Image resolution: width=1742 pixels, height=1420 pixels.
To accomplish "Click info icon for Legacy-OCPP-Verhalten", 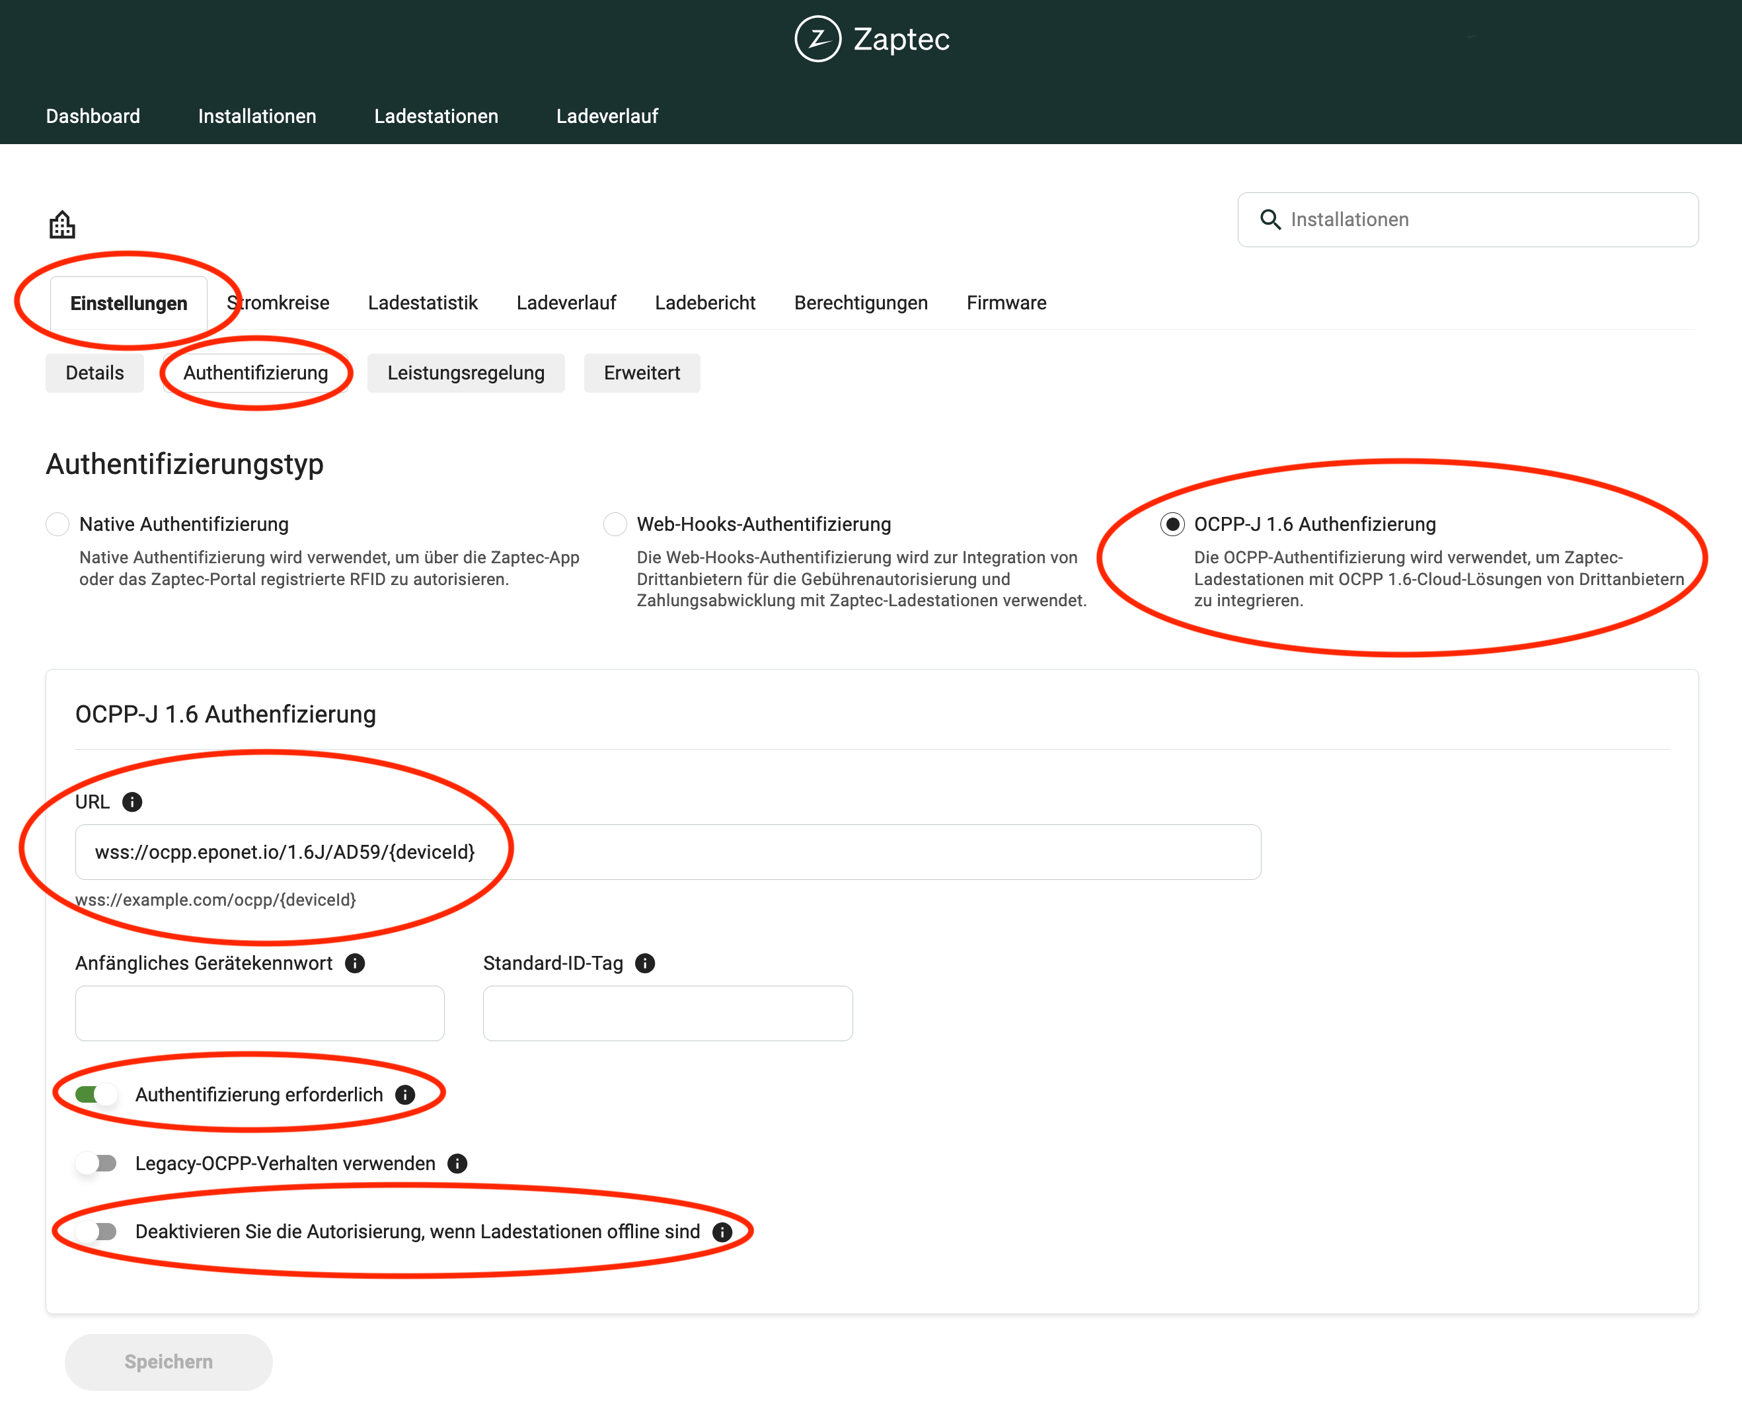I will click(458, 1163).
